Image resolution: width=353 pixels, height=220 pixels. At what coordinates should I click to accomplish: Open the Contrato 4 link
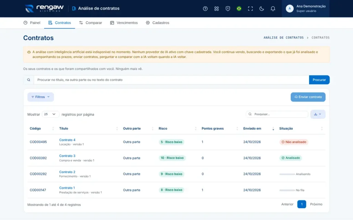pyautogui.click(x=67, y=140)
